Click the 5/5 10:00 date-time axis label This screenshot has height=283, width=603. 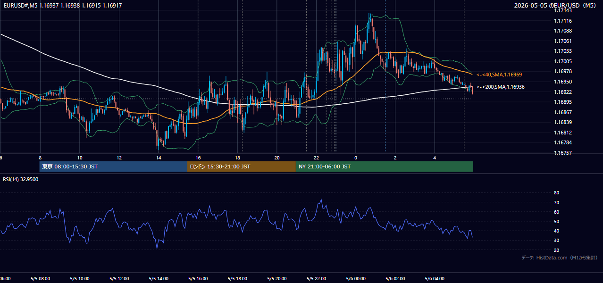coord(80,279)
